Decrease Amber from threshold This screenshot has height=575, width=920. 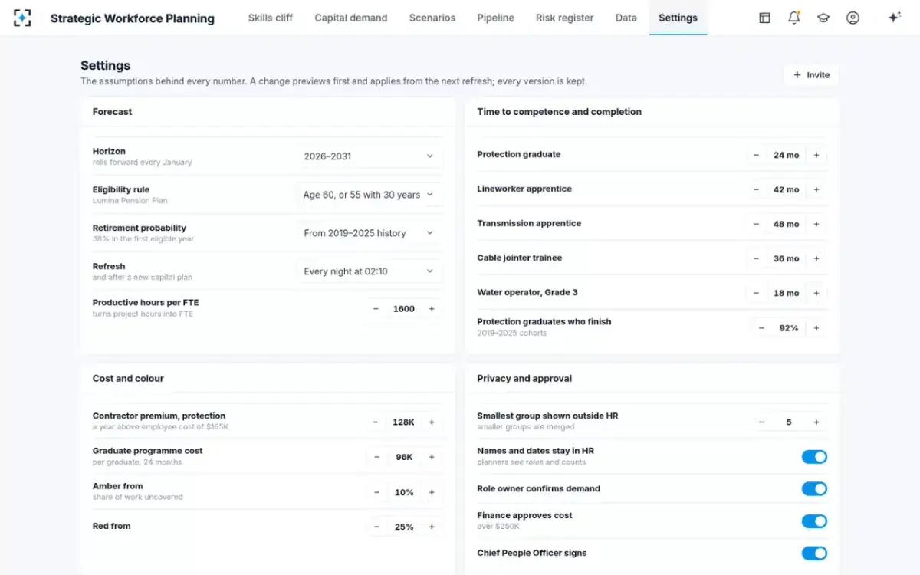tap(376, 492)
